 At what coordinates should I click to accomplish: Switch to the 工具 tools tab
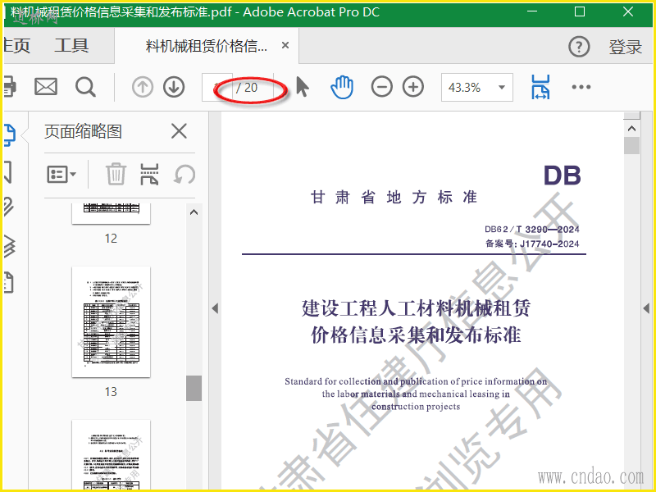tap(71, 45)
